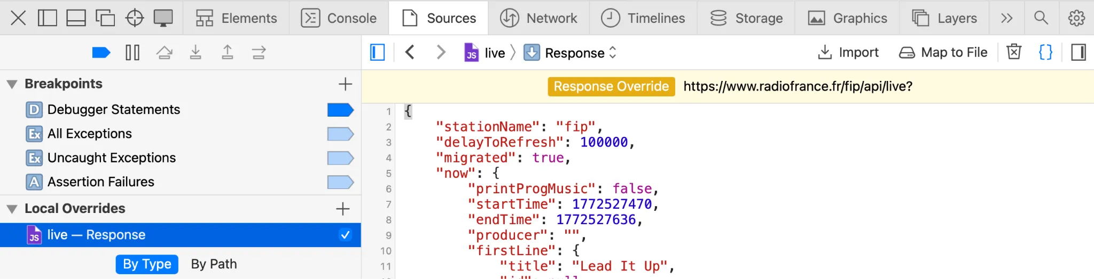
Task: Start element selection crosshair tool
Action: (x=135, y=18)
